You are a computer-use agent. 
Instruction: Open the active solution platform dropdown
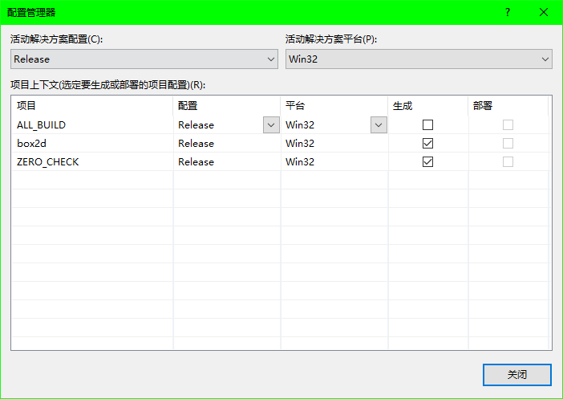coord(419,59)
